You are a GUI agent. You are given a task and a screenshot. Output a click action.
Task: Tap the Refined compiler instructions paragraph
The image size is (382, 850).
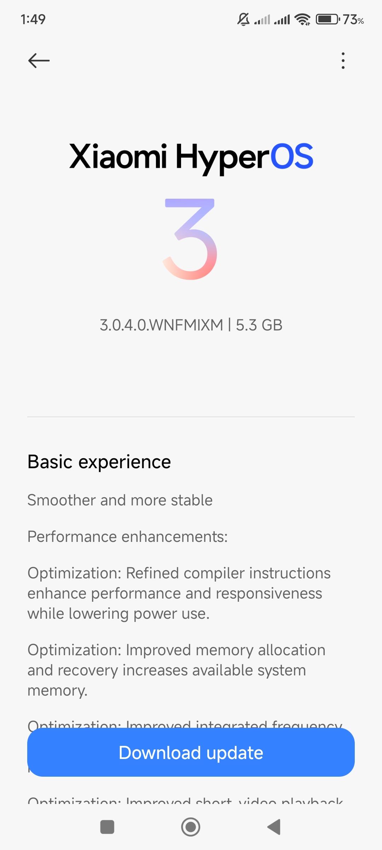click(179, 593)
